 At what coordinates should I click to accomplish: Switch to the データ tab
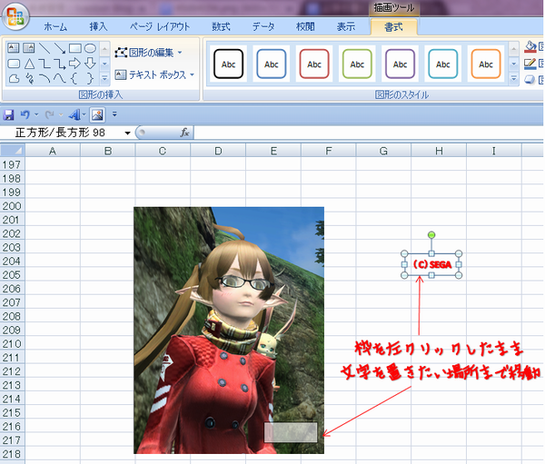tap(263, 26)
